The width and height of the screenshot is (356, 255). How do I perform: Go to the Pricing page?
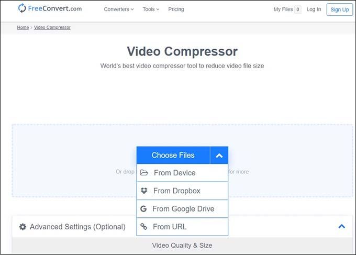click(176, 9)
